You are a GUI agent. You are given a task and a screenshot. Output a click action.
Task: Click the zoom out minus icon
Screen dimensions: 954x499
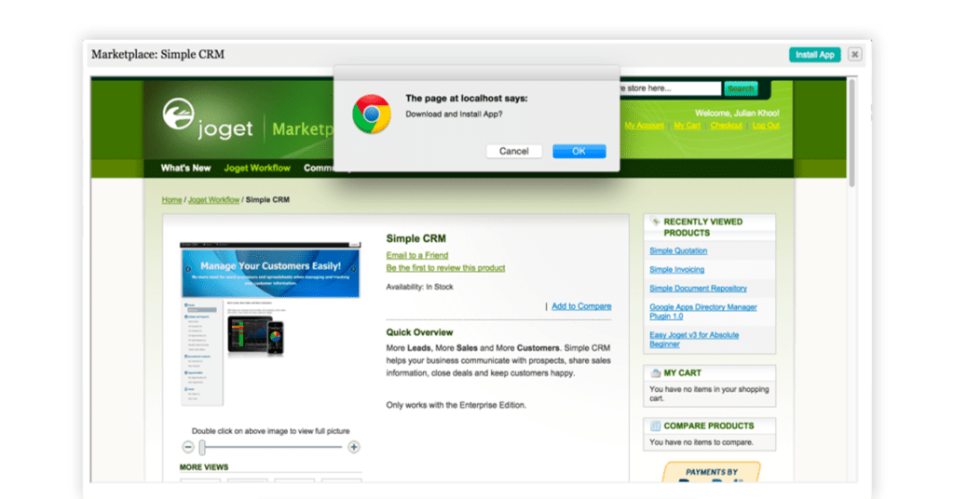click(187, 447)
